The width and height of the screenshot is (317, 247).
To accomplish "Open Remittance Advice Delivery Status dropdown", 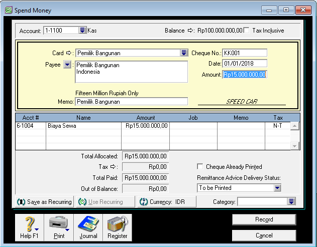I will coord(277,188).
